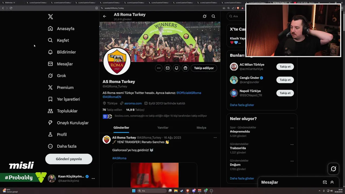The width and height of the screenshot is (345, 194).
Task: Open blurred media in the post
Action: coord(155,175)
